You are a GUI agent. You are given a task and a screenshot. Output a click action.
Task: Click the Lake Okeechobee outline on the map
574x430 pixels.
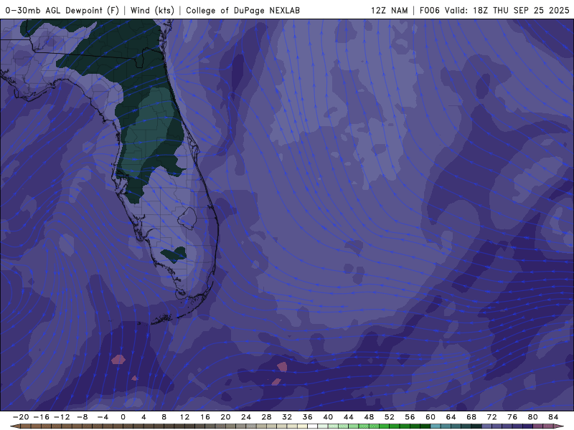pos(187,219)
